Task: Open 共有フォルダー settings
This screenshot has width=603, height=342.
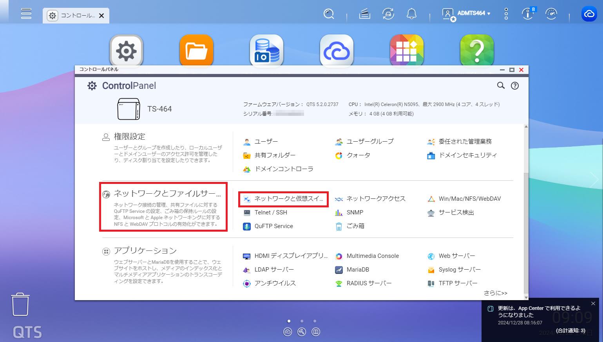Action: click(269, 155)
